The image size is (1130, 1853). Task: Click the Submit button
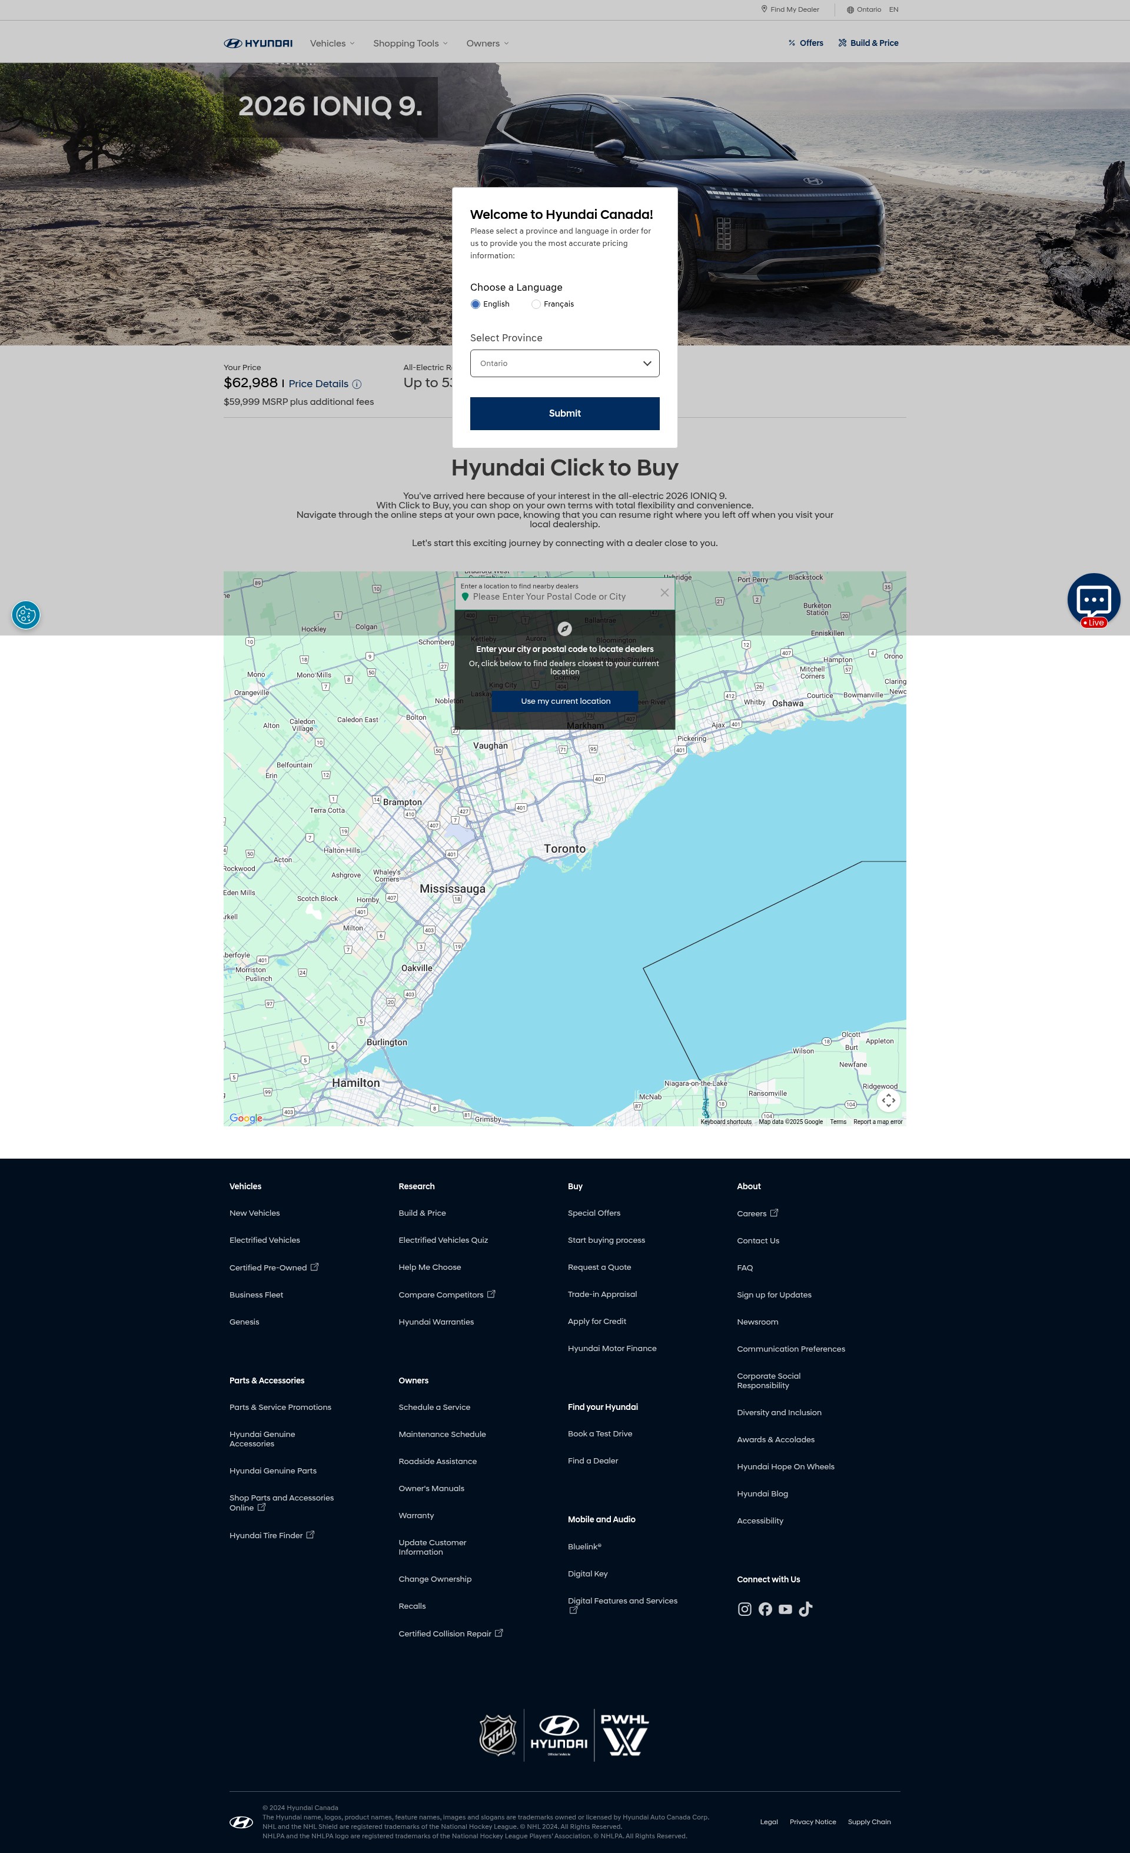[x=565, y=414]
